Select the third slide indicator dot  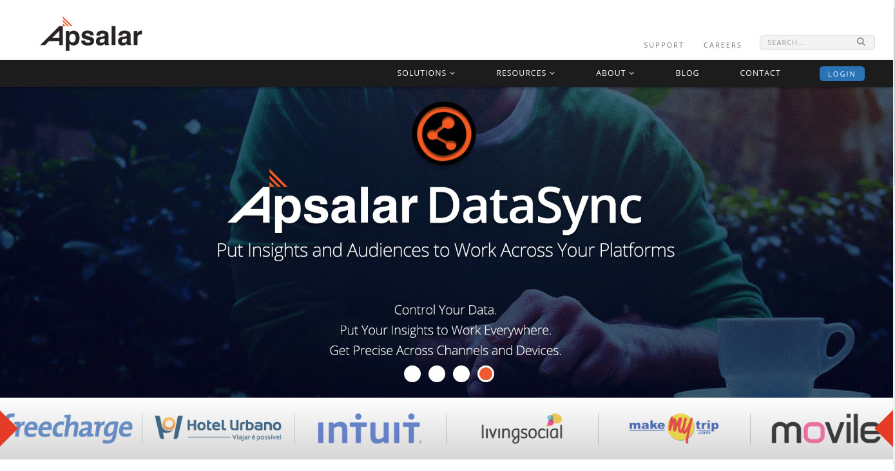point(461,374)
